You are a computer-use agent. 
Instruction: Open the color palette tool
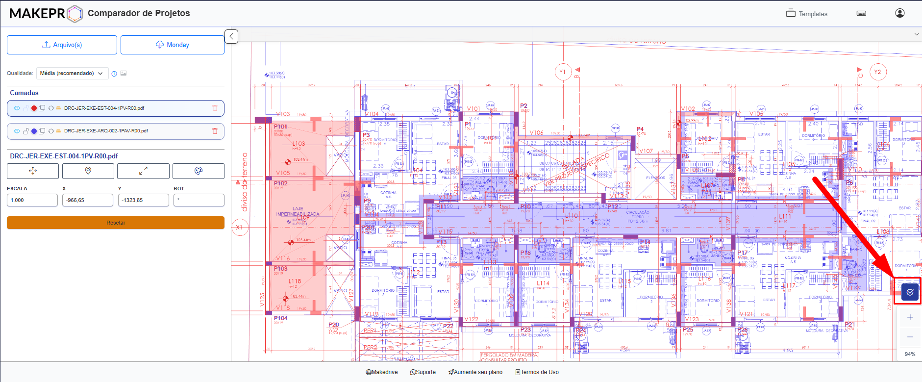pos(199,171)
